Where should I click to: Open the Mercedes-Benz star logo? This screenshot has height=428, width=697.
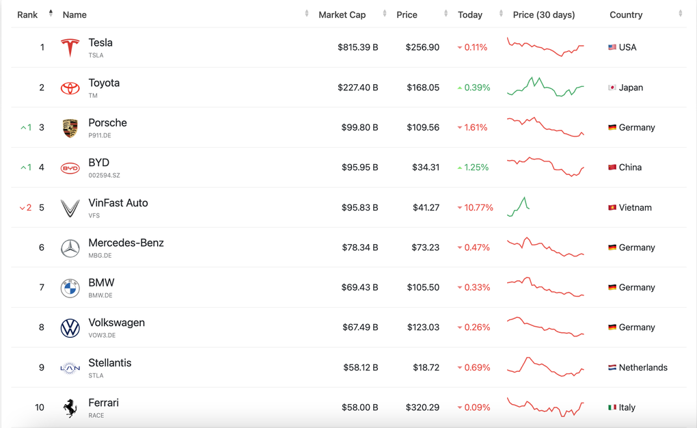[x=70, y=248]
